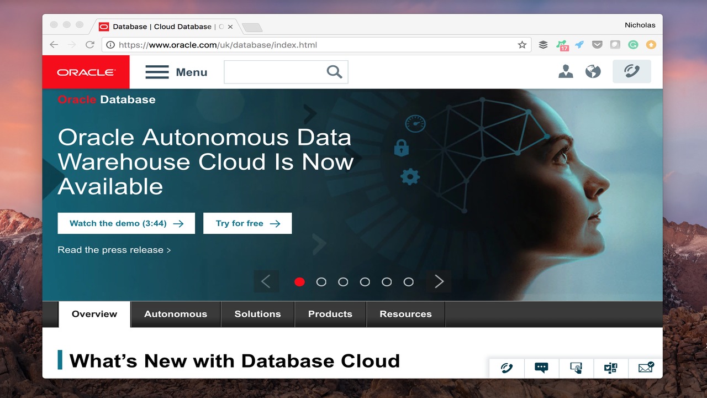707x398 pixels.
Task: Click the address bar URL
Action: tap(218, 45)
